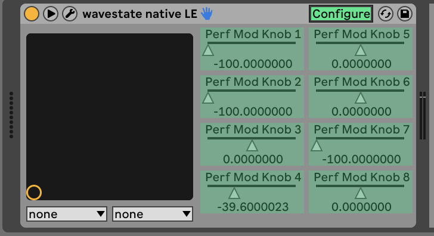Screen dimensions: 434x236
Task: Click the unfold device parameters play arrow
Action: tap(51, 14)
